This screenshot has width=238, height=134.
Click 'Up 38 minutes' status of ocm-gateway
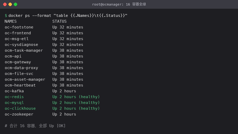68,62
